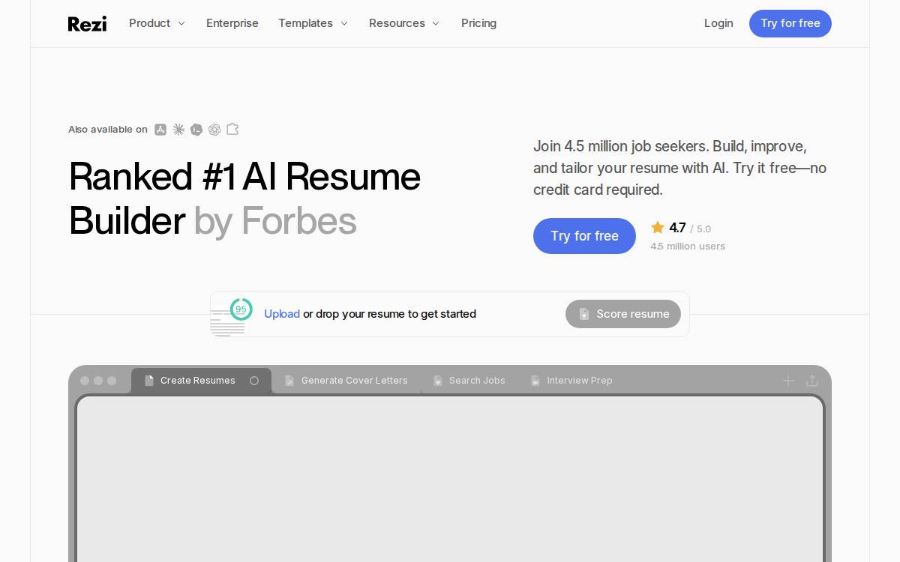Click the icon beside Generate Cover Letters
Viewport: 900px width, 562px height.
click(x=289, y=381)
